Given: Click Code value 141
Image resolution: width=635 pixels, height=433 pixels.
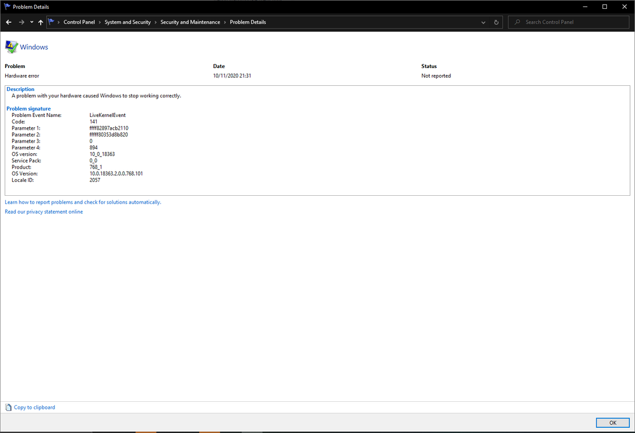Looking at the screenshot, I should click(x=93, y=122).
